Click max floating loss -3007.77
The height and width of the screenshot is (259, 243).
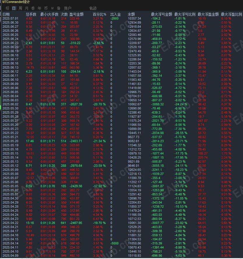[158, 223]
